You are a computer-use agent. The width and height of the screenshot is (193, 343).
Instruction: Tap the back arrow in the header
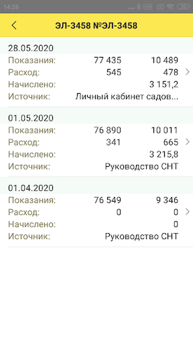tap(14, 26)
